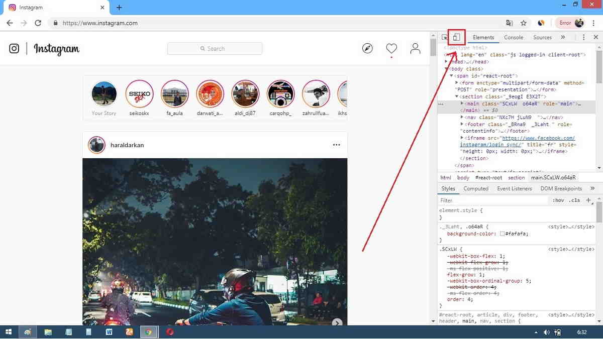Open Word from the taskbar
The height and width of the screenshot is (339, 603).
[x=109, y=332]
